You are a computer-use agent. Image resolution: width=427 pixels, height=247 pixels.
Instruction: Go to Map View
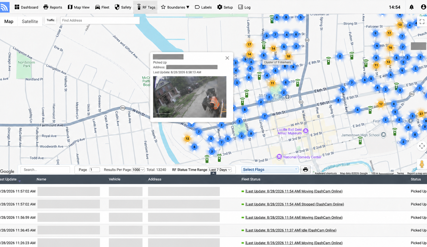[x=79, y=7]
